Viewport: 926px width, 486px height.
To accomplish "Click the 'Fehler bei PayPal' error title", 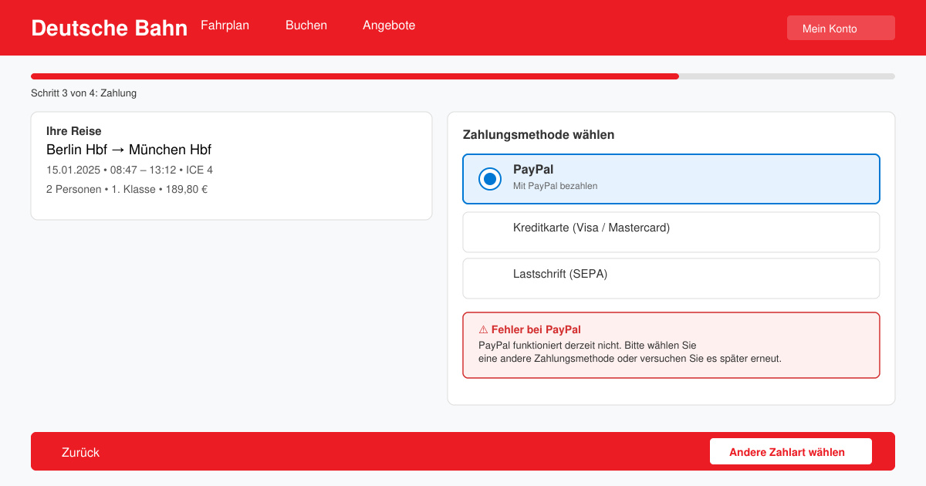I will 536,329.
